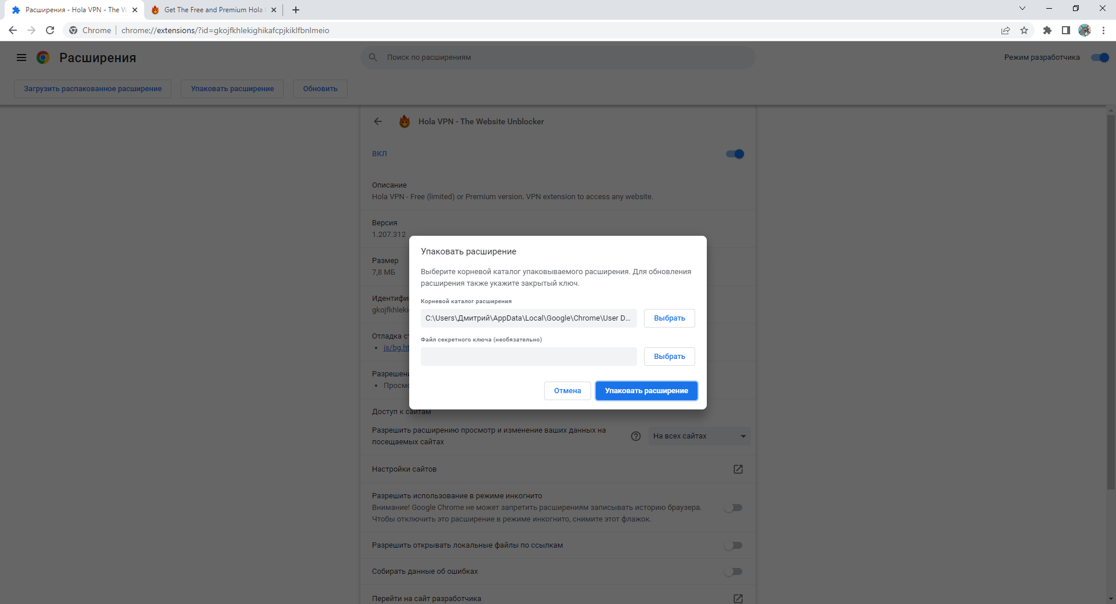Click the search magnifier icon
The image size is (1116, 604).
pos(373,57)
